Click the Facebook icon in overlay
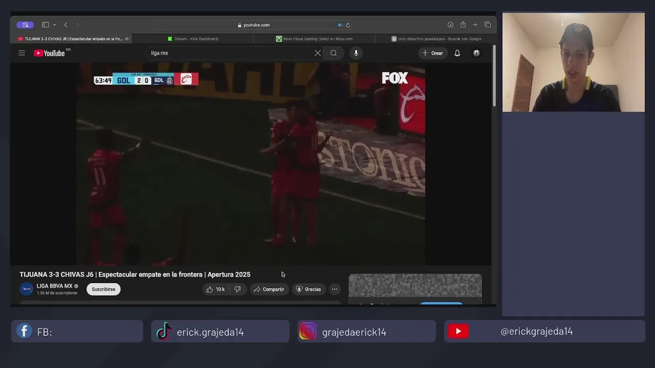The height and width of the screenshot is (368, 655). point(24,331)
